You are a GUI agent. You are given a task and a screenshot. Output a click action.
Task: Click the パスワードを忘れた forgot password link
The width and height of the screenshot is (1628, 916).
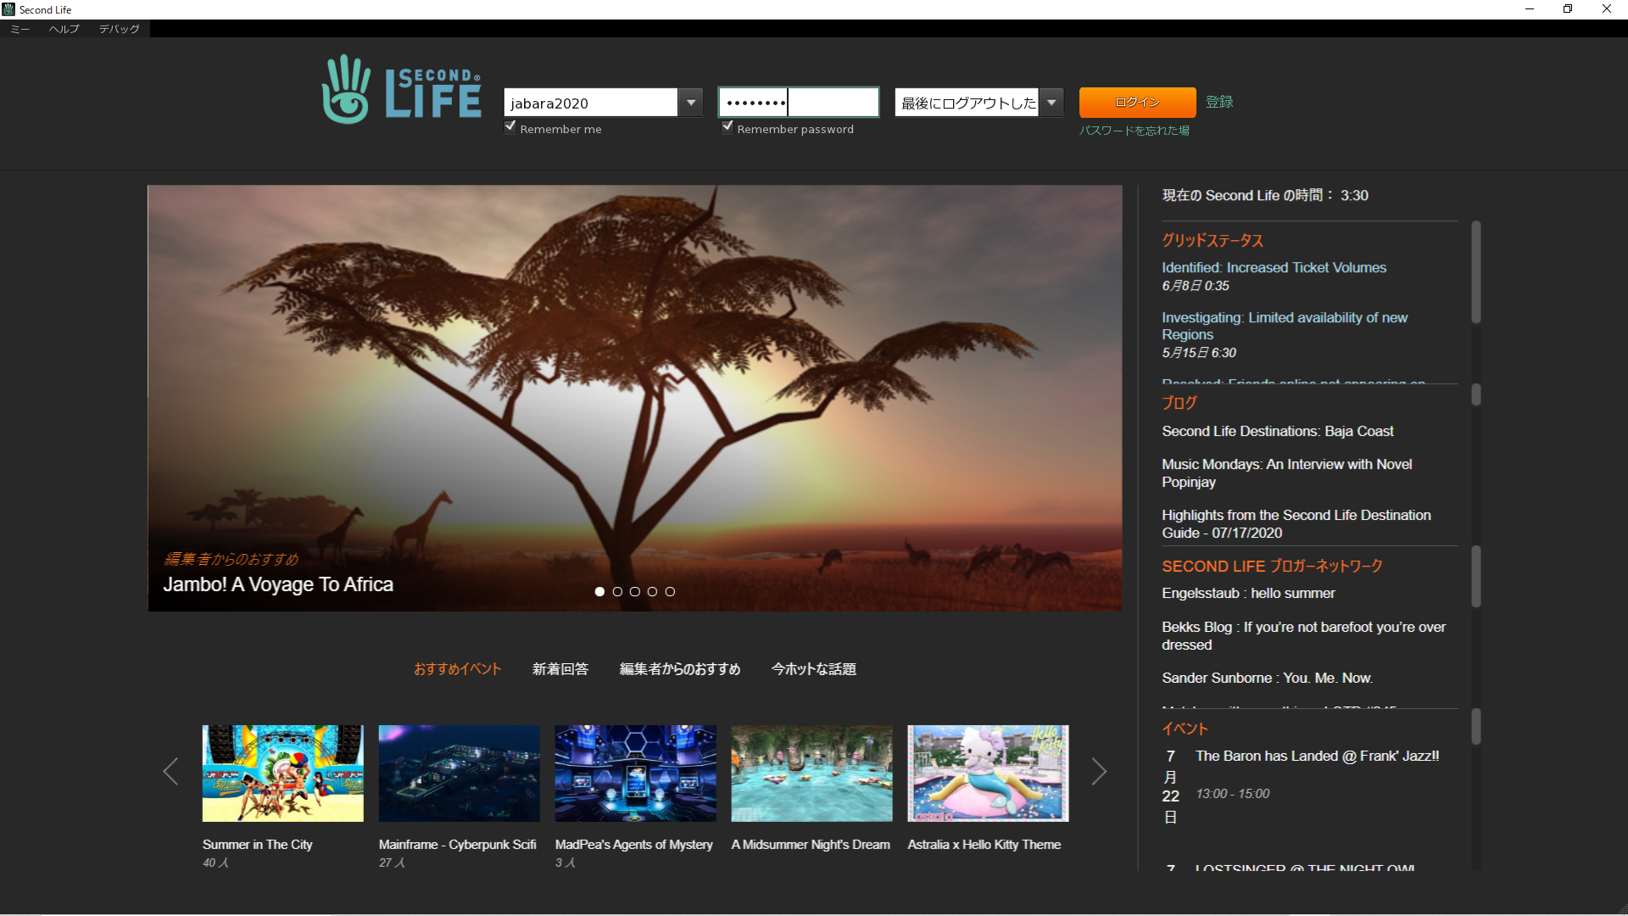(x=1134, y=131)
